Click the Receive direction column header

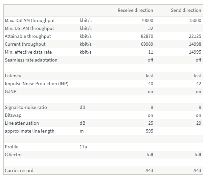point(135,10)
